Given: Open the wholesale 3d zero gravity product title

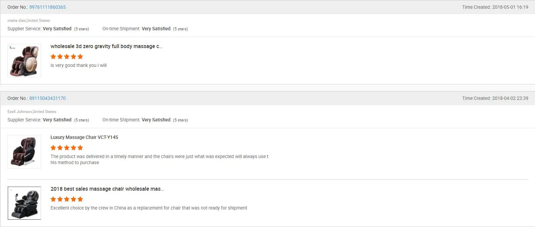Looking at the screenshot, I should point(106,46).
